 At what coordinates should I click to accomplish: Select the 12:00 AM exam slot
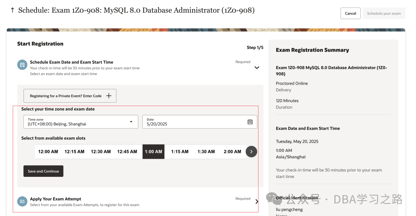click(48, 152)
